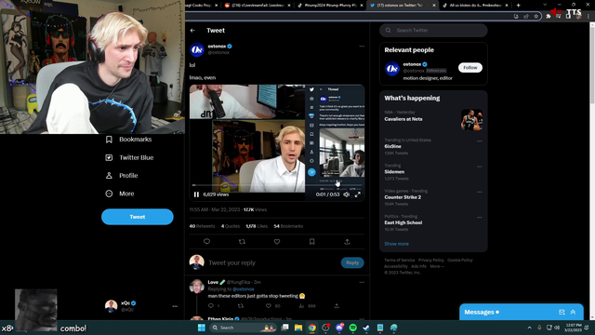Screen dimensions: 595x335
Task: Open the more options menu on ostonox's tweet
Action: pyautogui.click(x=362, y=46)
